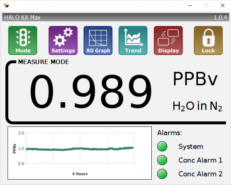Screen dimensions: 231x185
Task: Click the 2.0 axis value on chart
Action: pos(21,133)
